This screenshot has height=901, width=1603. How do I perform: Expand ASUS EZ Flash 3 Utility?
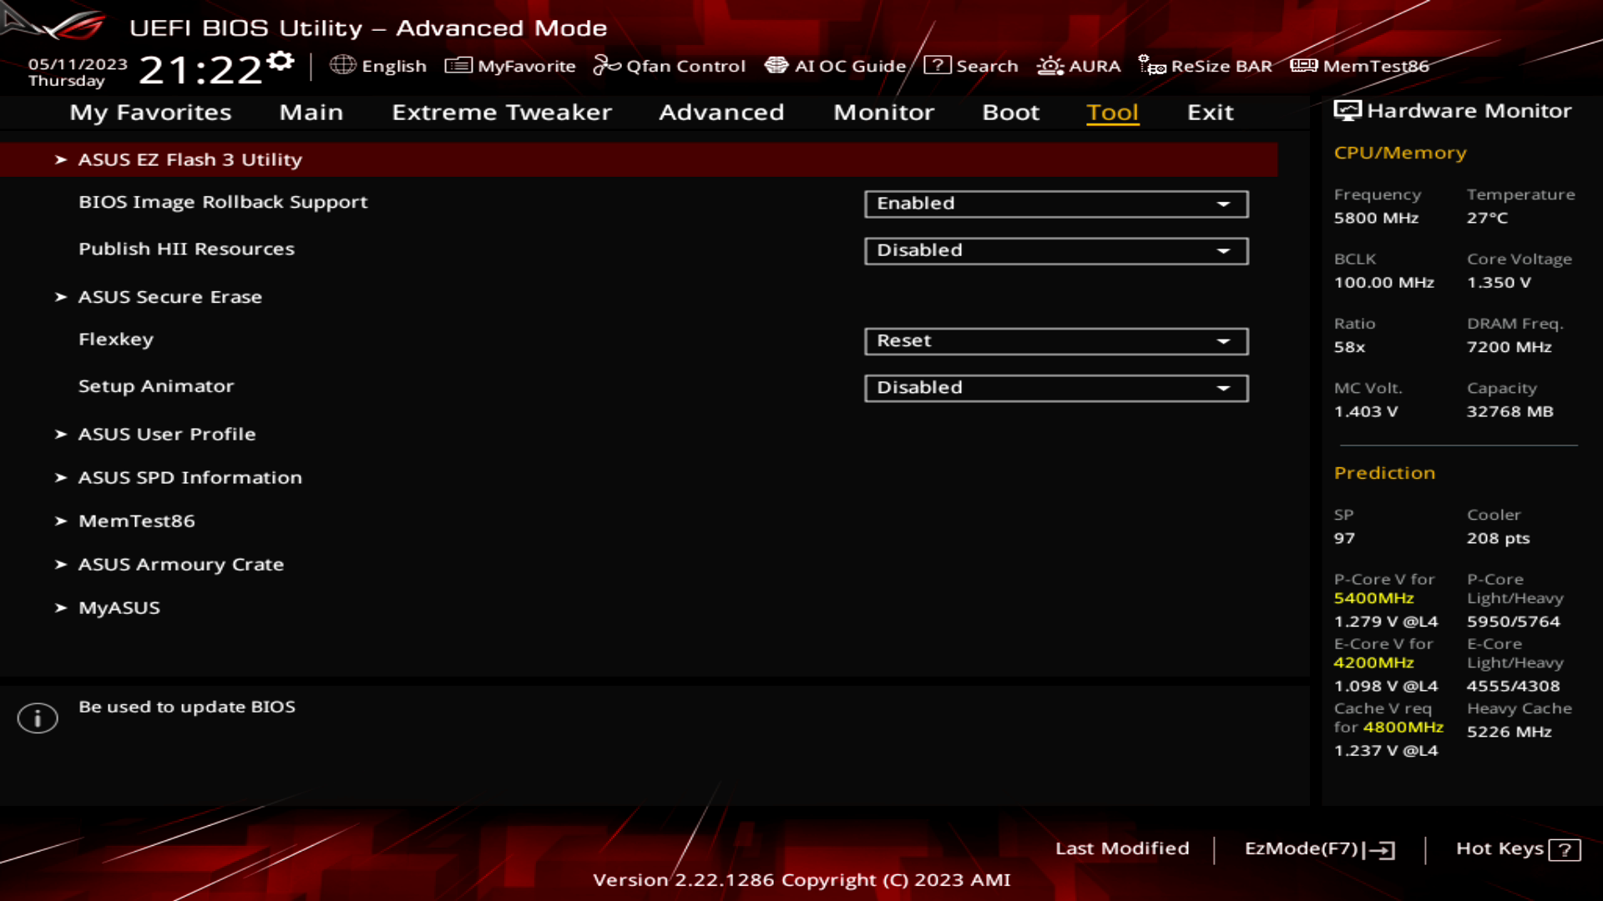click(190, 159)
